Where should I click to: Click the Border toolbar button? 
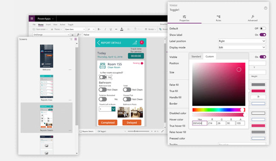(150, 29)
